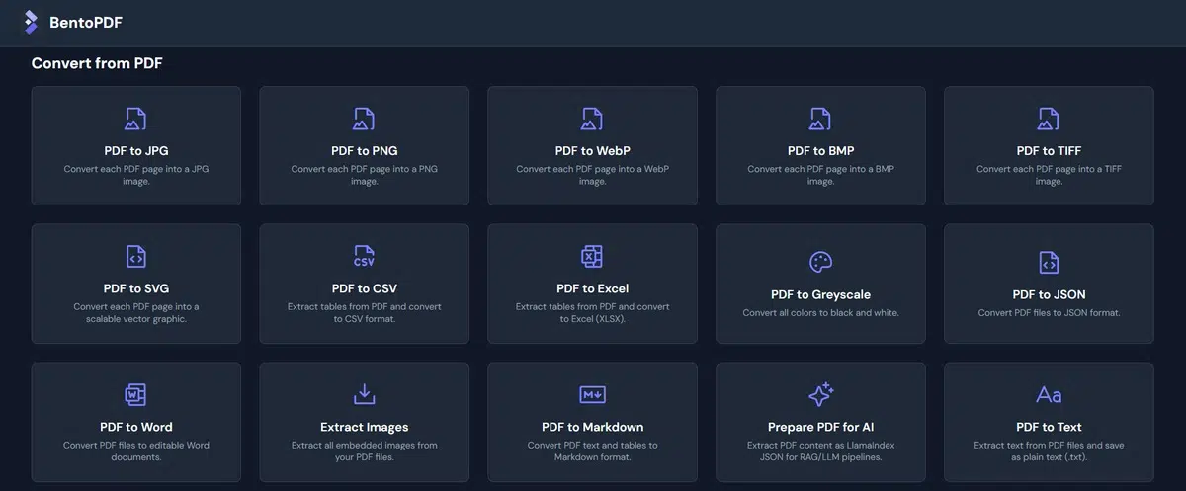The image size is (1186, 491).
Task: Click the Extract Images download icon
Action: pos(364,395)
